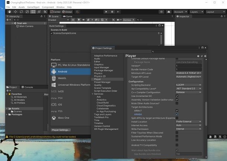Open the GameObject menu

coord(33,7)
